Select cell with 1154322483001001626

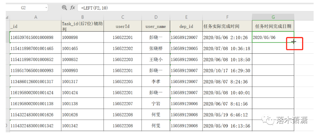(x=36, y=115)
